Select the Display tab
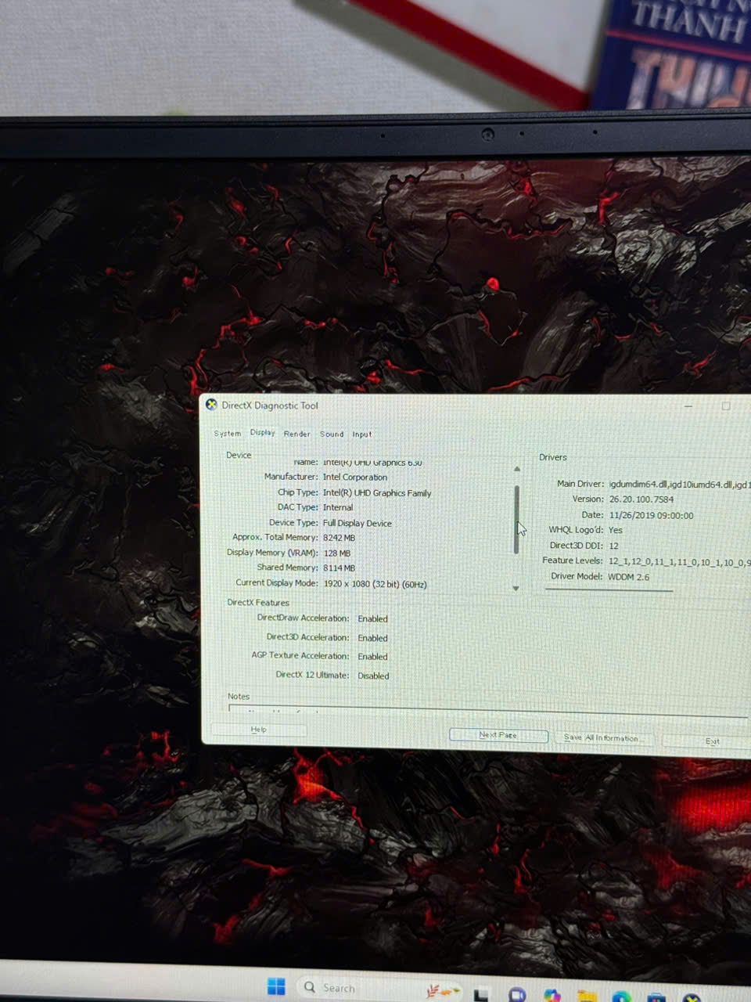The height and width of the screenshot is (1002, 751). [263, 432]
